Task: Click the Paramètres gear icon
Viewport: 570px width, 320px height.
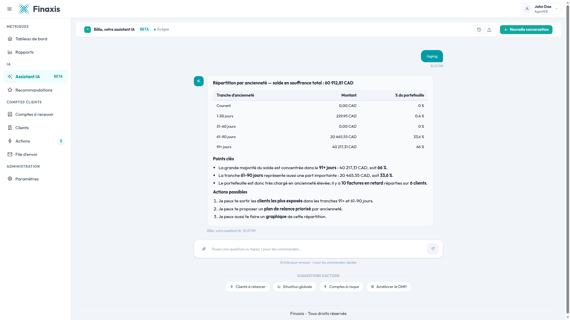Action: pos(10,179)
